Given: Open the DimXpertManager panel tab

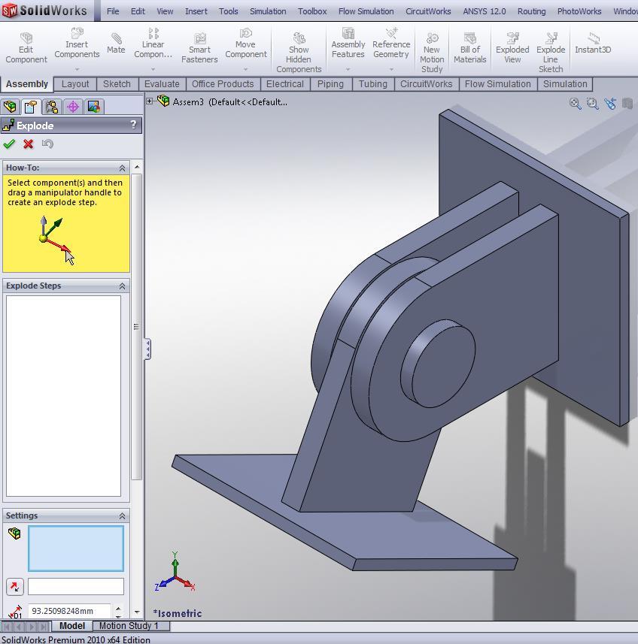Looking at the screenshot, I should pos(73,107).
